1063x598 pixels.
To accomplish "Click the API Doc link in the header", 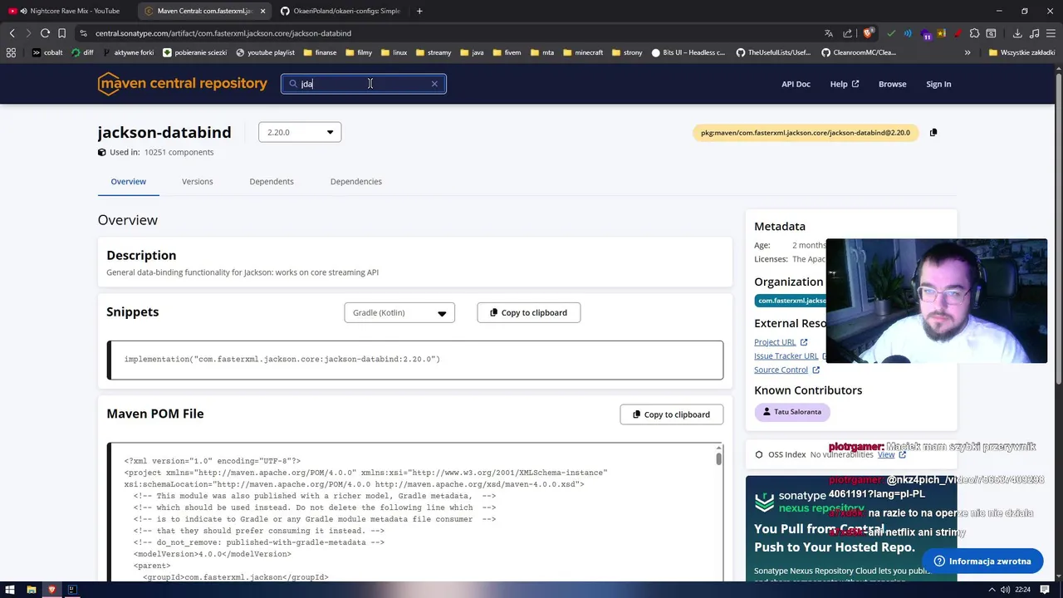I will (796, 84).
